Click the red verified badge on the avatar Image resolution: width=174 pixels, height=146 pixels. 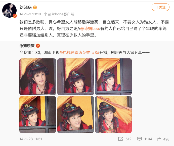coord(15,16)
